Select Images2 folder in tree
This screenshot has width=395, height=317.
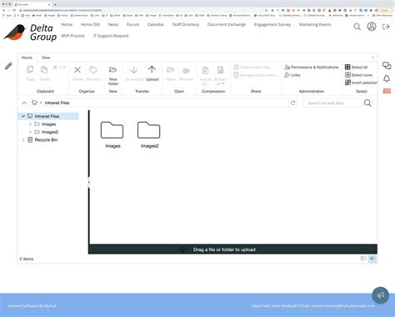click(50, 132)
